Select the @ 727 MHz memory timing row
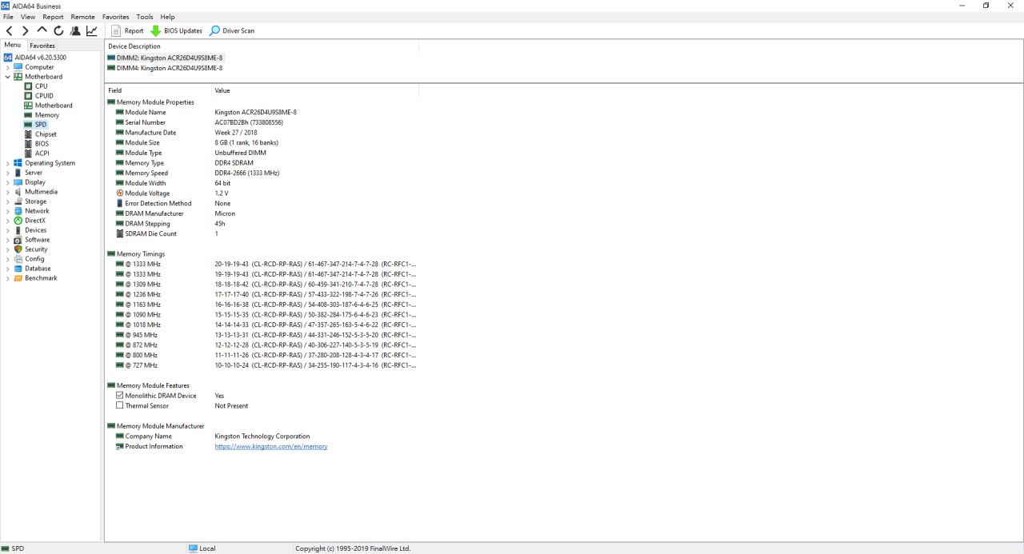This screenshot has width=1024, height=554. point(262,365)
